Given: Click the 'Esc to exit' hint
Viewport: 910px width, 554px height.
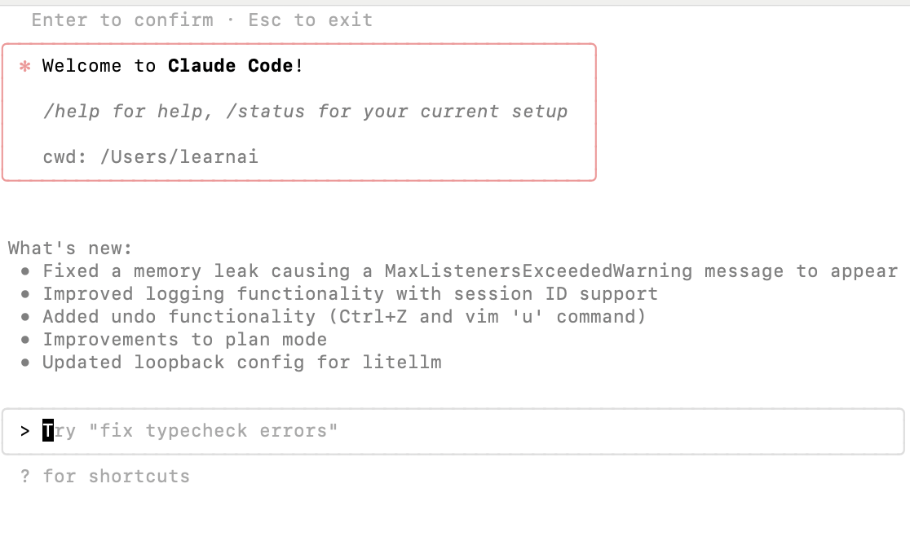Looking at the screenshot, I should tap(311, 20).
